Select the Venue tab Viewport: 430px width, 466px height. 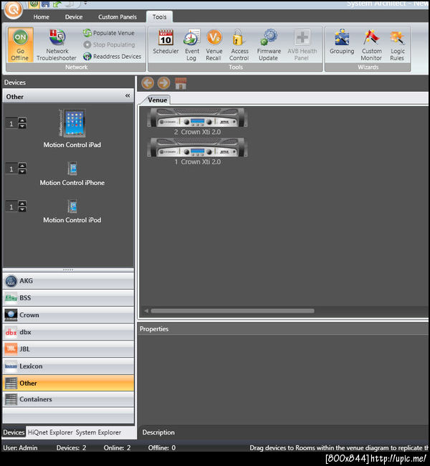pos(157,100)
